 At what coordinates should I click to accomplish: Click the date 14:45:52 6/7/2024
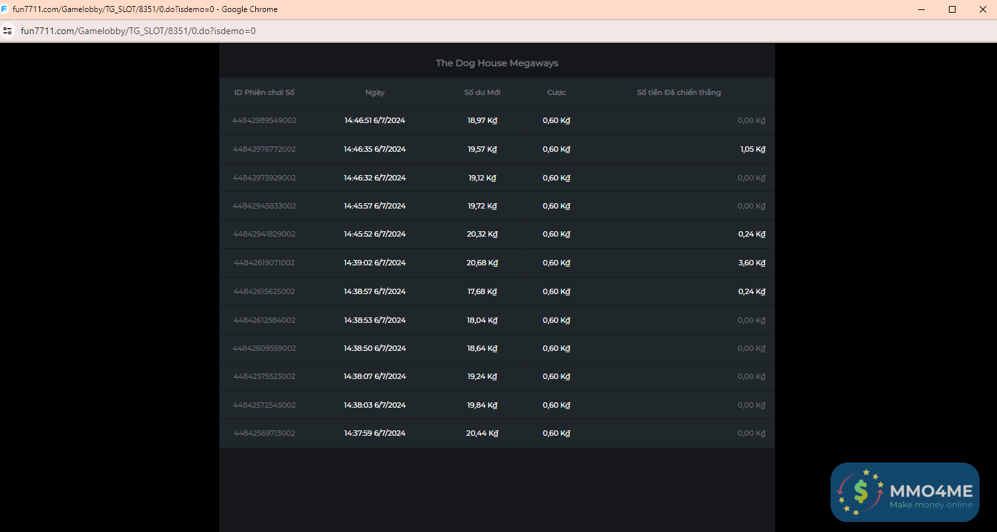pyautogui.click(x=375, y=234)
